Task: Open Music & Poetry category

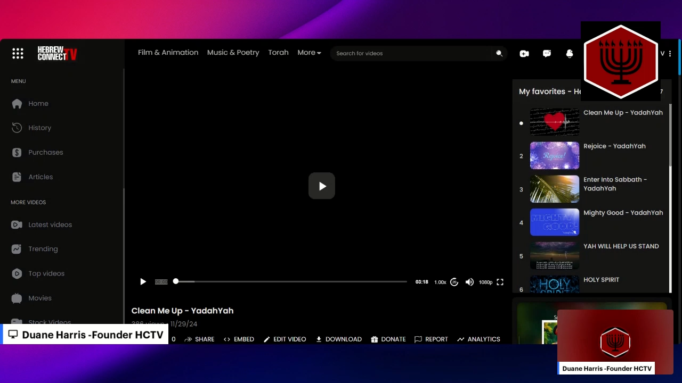Action: [x=233, y=53]
